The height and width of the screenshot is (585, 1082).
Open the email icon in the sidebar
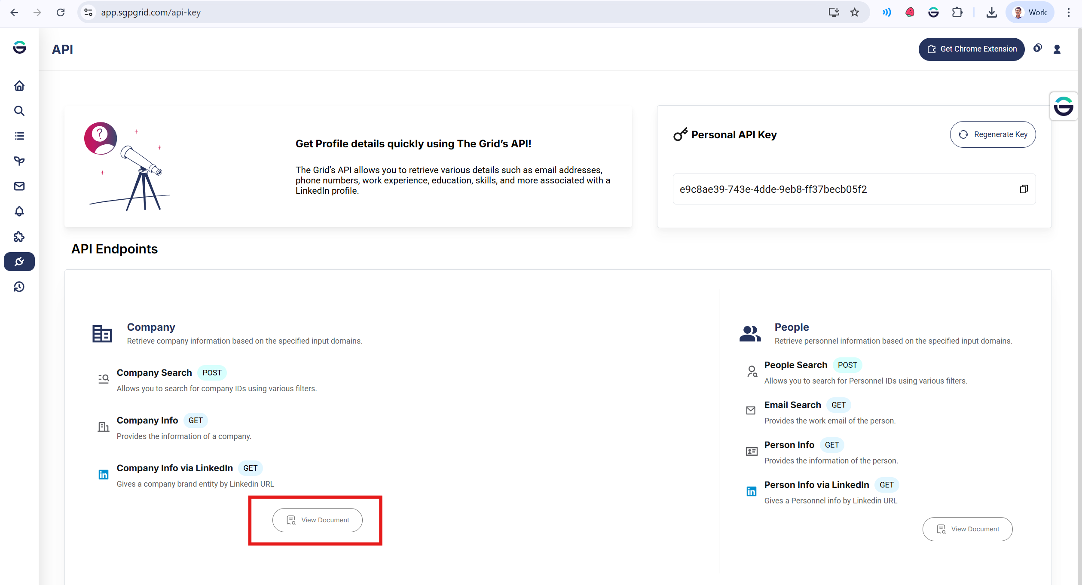pos(19,186)
